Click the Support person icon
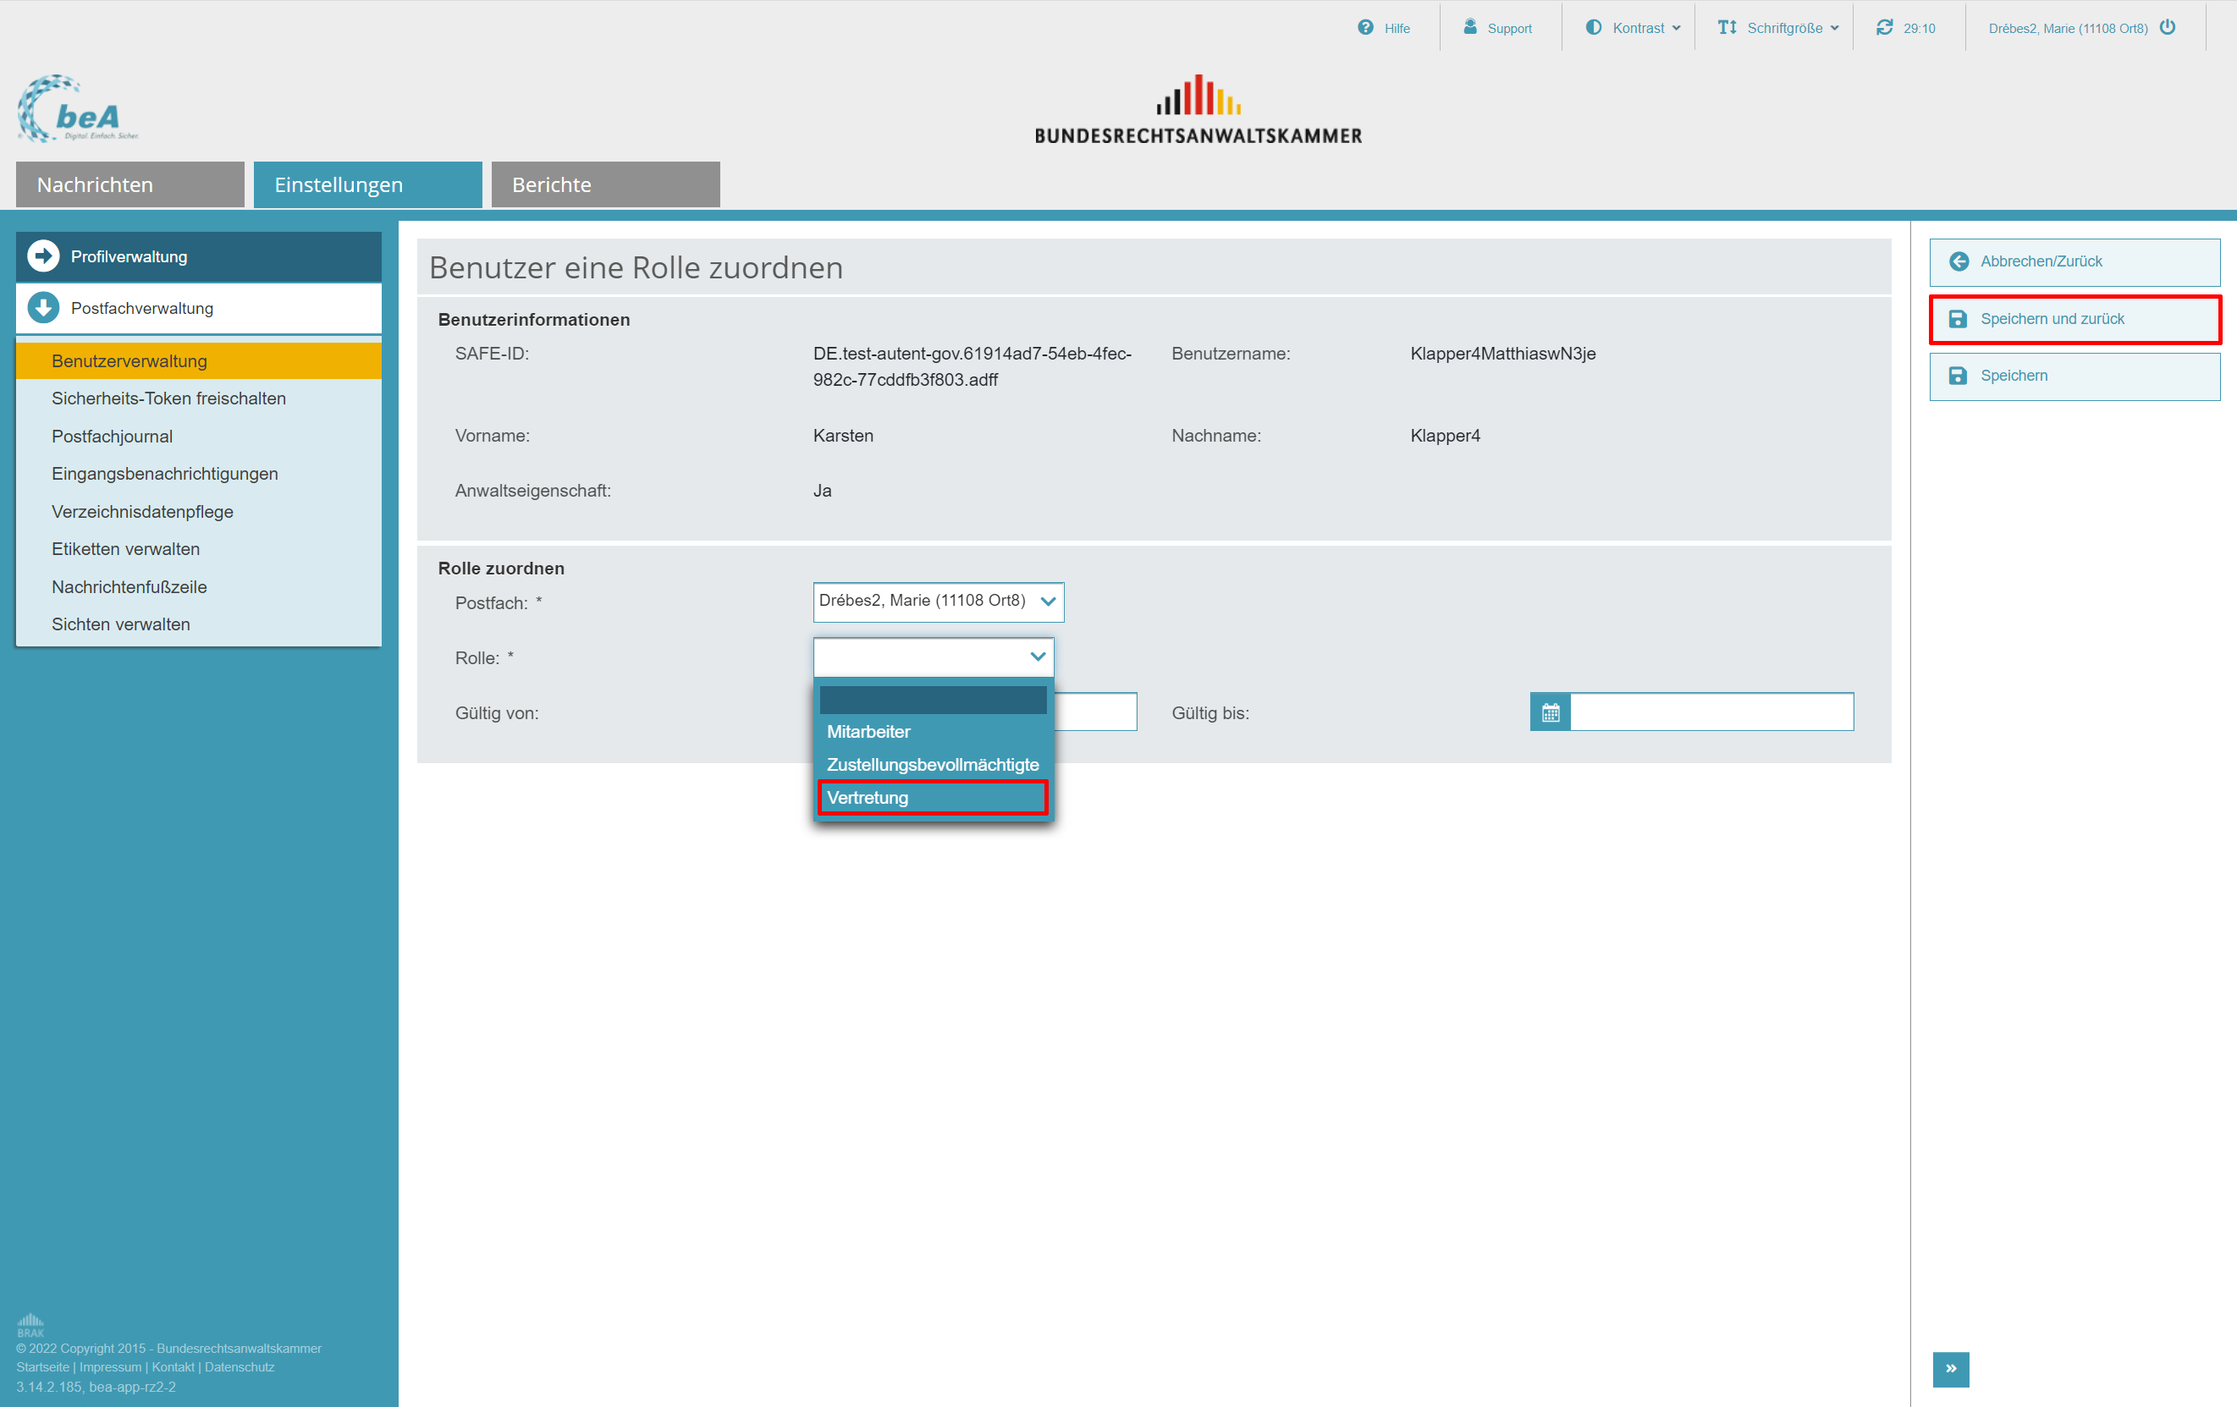The width and height of the screenshot is (2237, 1407). pyautogui.click(x=1469, y=27)
